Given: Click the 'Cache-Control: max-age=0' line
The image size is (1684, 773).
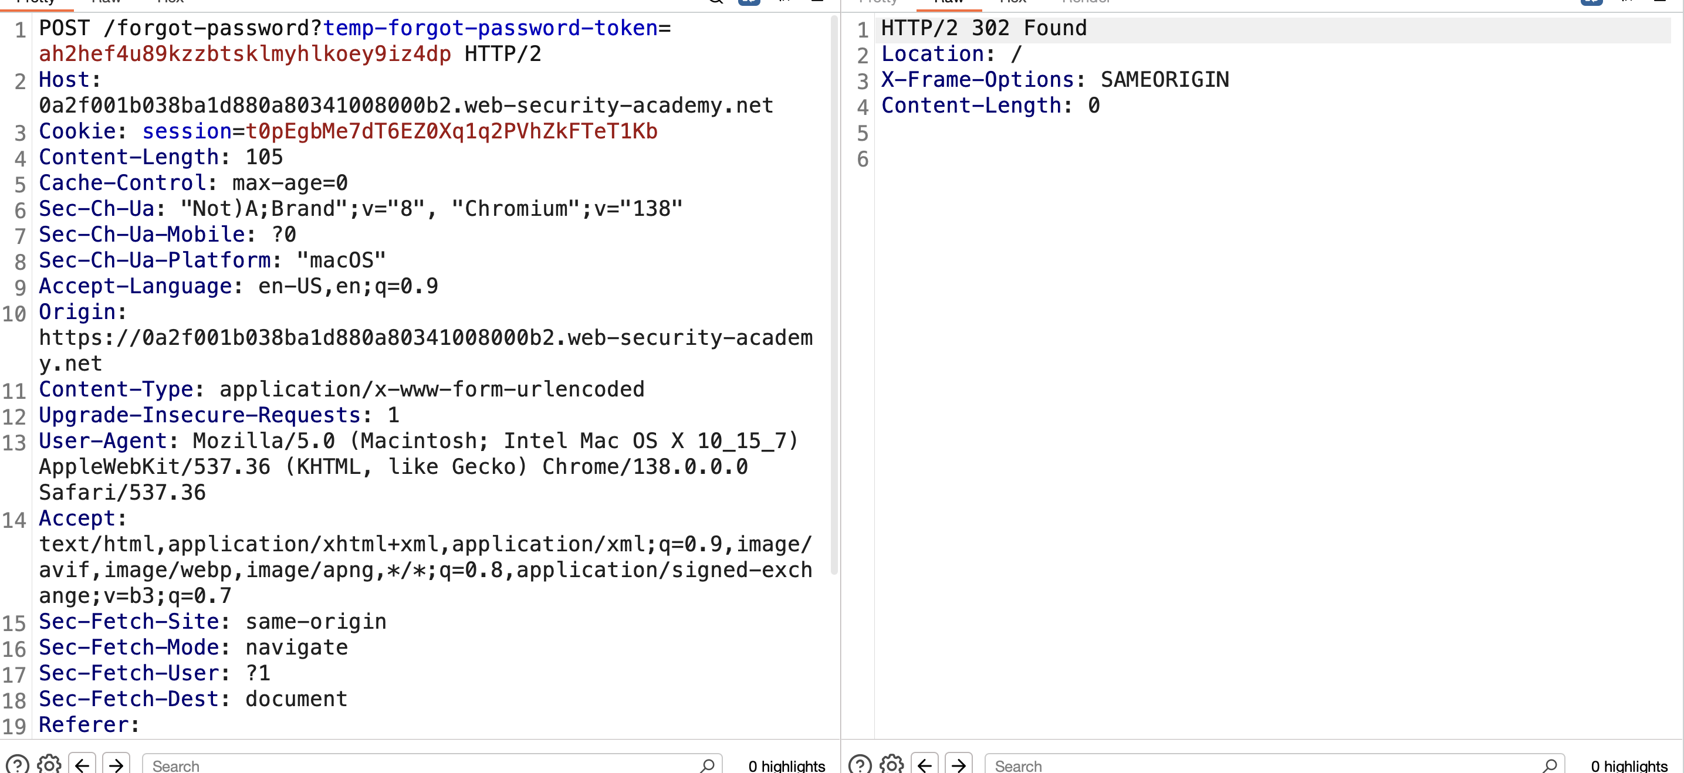Looking at the screenshot, I should [194, 183].
